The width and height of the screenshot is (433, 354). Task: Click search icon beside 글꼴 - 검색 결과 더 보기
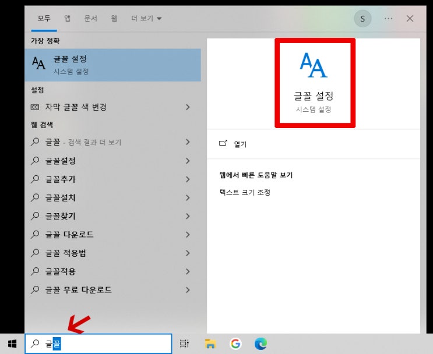coord(35,142)
